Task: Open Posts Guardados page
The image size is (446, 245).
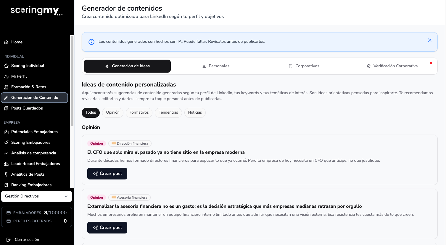Action: point(35,108)
